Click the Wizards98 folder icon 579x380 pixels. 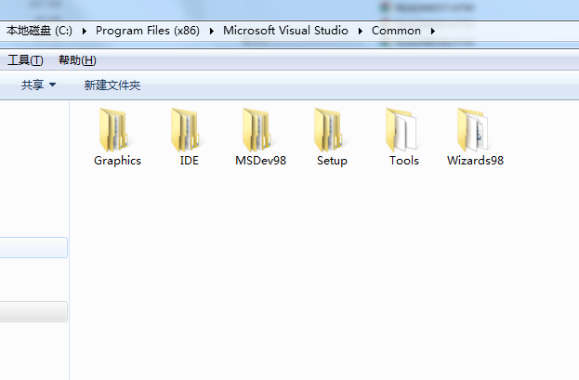(472, 130)
